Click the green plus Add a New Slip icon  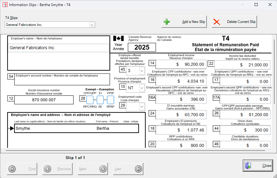(x=167, y=22)
